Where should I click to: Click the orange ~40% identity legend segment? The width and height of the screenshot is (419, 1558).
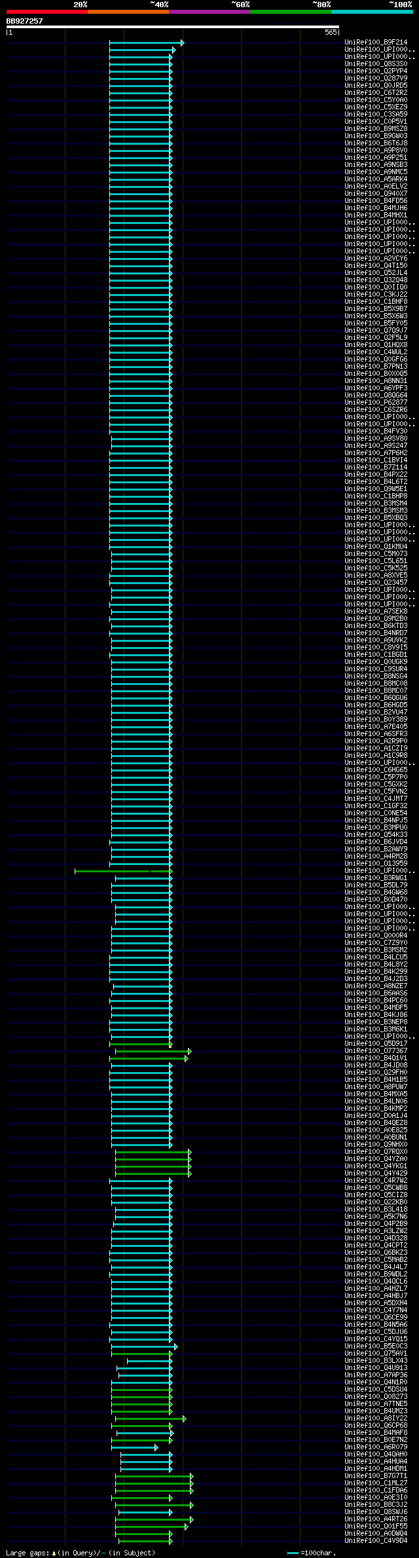(128, 12)
